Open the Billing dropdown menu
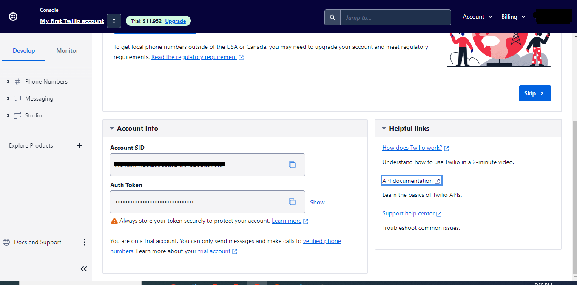577x285 pixels. 513,17
